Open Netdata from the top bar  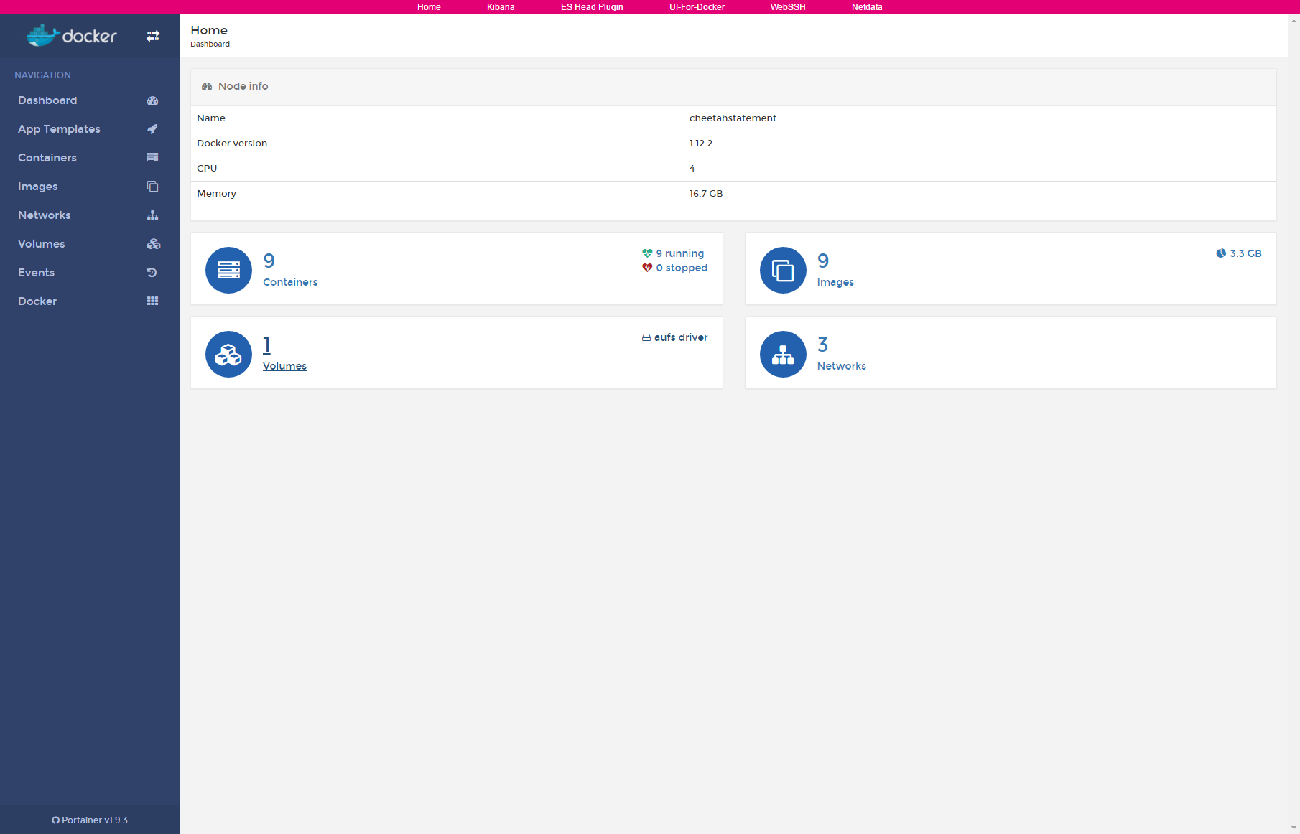click(867, 7)
